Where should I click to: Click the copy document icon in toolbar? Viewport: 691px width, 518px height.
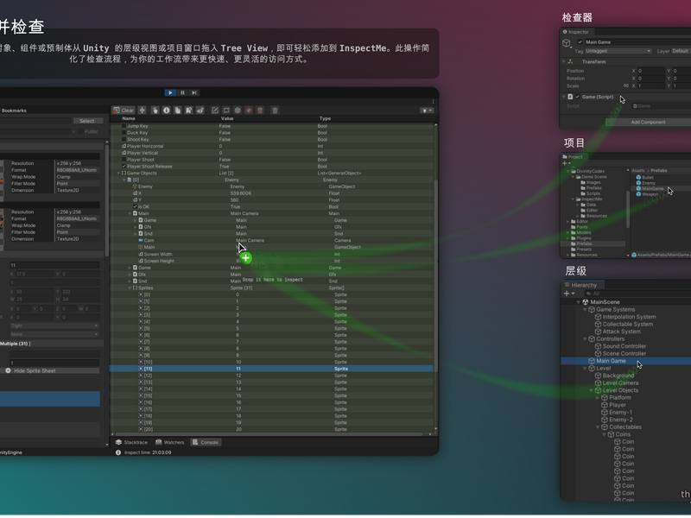click(x=178, y=111)
